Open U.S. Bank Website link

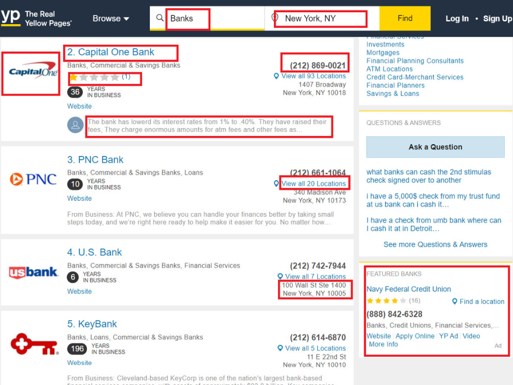point(80,292)
